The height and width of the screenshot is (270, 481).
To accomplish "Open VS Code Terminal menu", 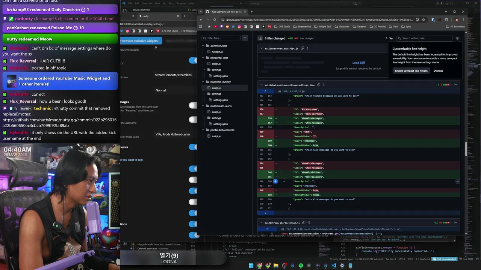I will tap(181, 3).
